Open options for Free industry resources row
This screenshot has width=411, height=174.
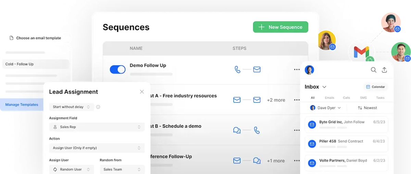[297, 100]
